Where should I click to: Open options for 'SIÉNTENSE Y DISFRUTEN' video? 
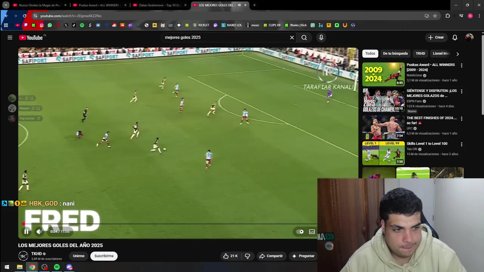pos(461,91)
